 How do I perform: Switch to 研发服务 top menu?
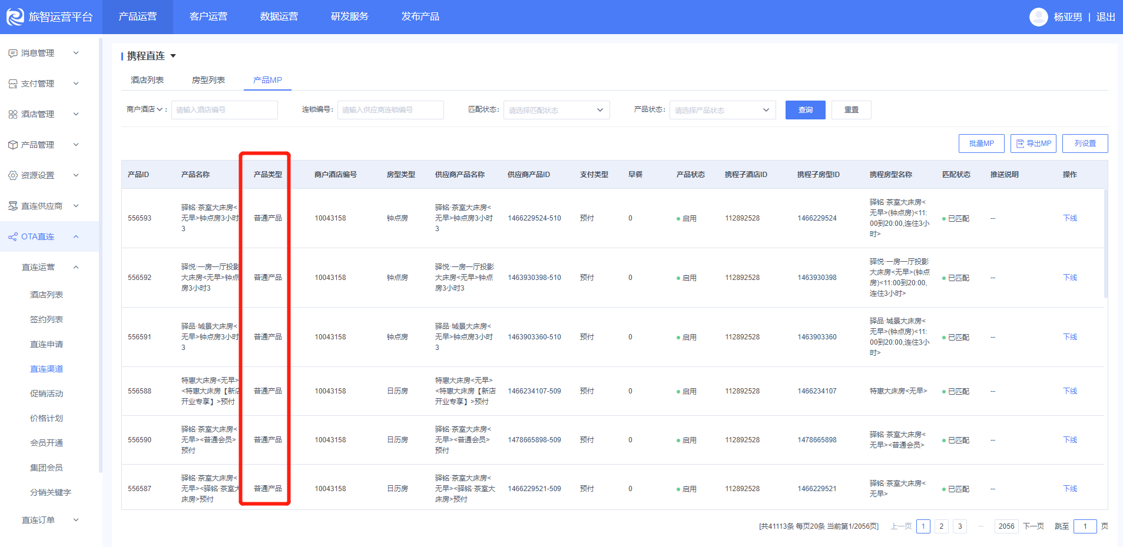(350, 16)
